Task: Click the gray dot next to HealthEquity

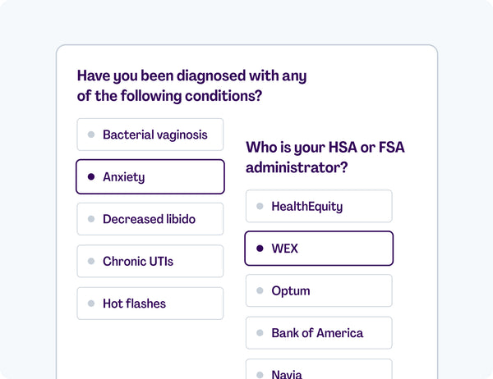Action: [260, 207]
